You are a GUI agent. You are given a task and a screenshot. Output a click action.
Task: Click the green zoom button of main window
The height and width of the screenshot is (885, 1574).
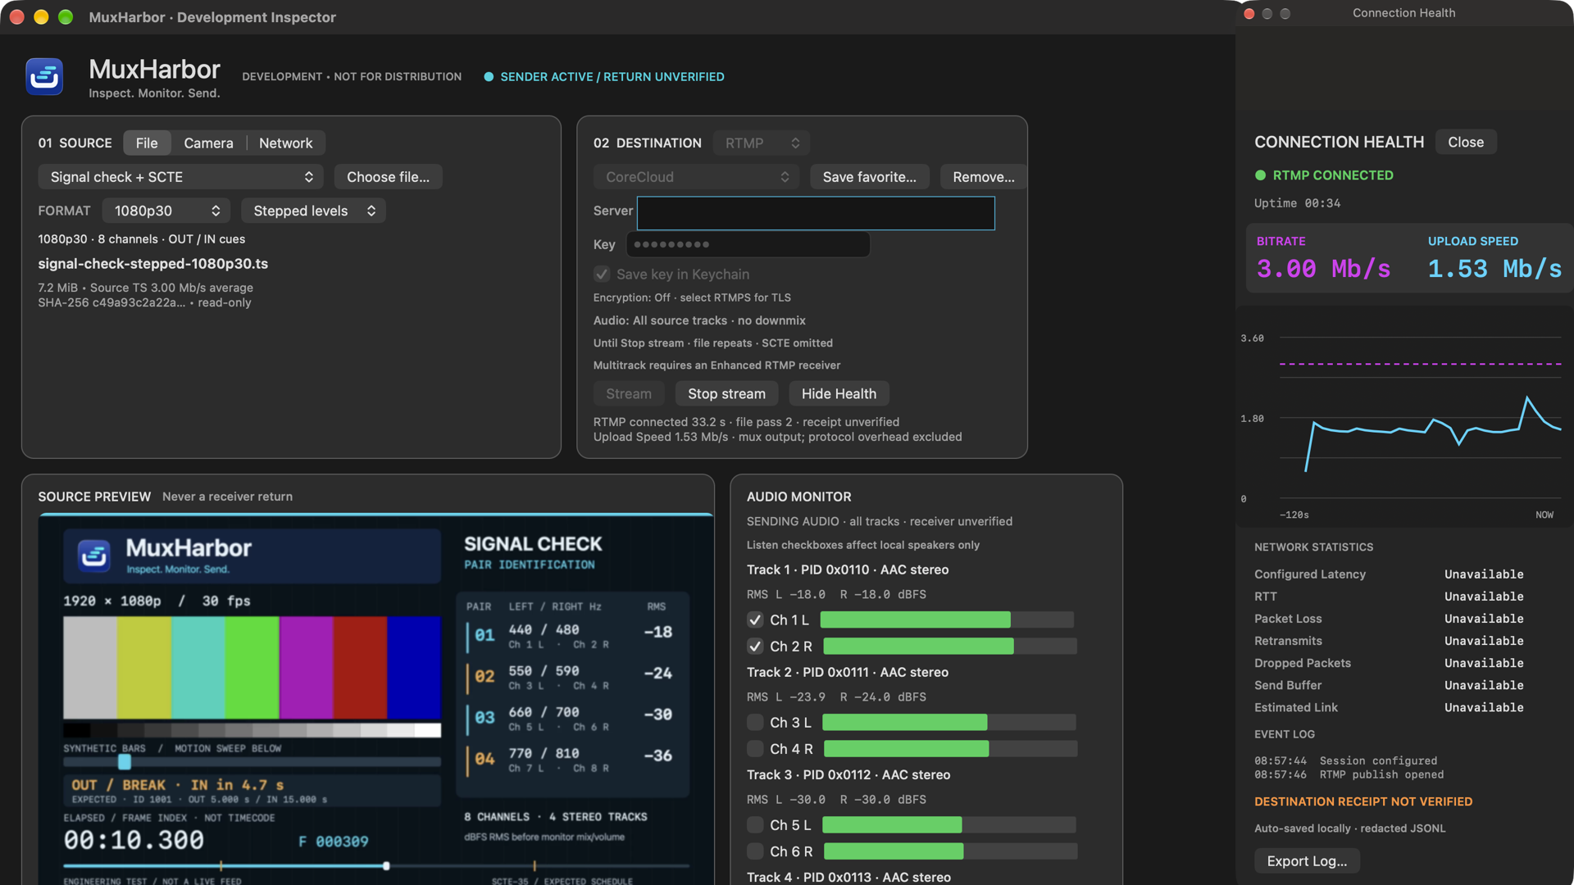[x=66, y=17]
